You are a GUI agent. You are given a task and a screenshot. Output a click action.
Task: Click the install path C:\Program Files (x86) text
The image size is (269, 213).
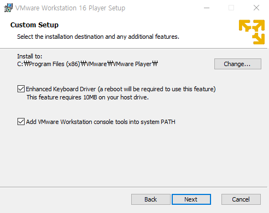click(x=87, y=64)
